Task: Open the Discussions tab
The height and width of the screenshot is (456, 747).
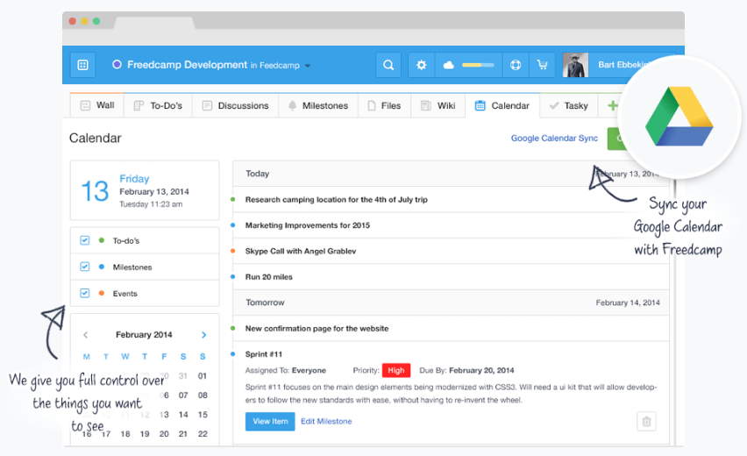Action: pos(235,105)
